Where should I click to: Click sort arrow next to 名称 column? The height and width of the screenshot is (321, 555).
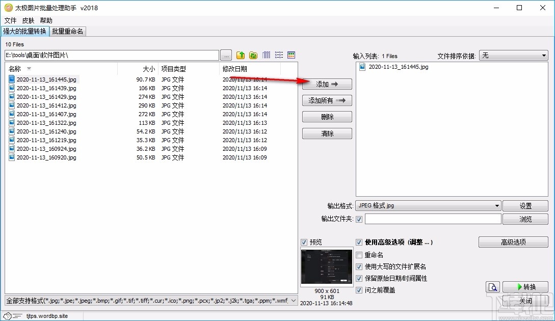29,69
